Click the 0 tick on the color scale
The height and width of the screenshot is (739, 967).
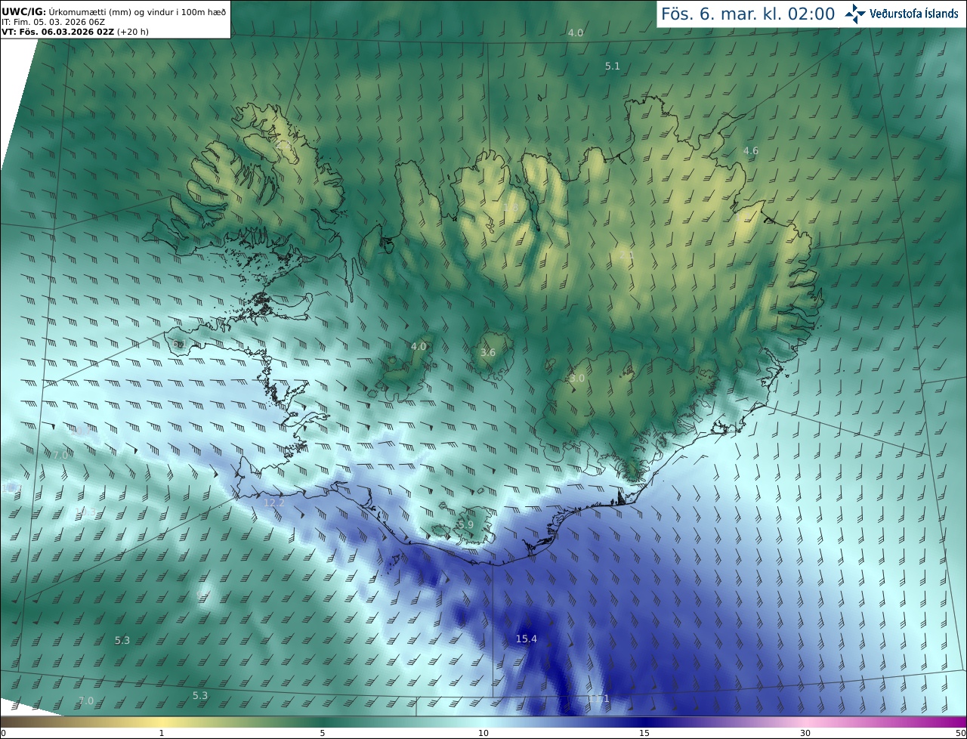click(x=3, y=733)
